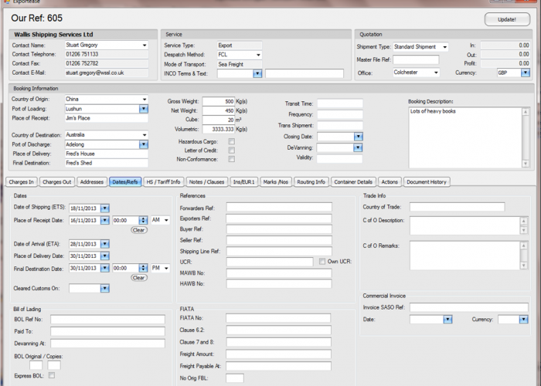Image resolution: width=541 pixels, height=386 pixels.
Task: Click the Update! button
Action: 507,19
